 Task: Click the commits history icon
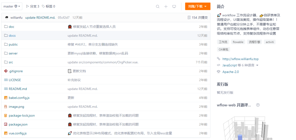pos(189,17)
